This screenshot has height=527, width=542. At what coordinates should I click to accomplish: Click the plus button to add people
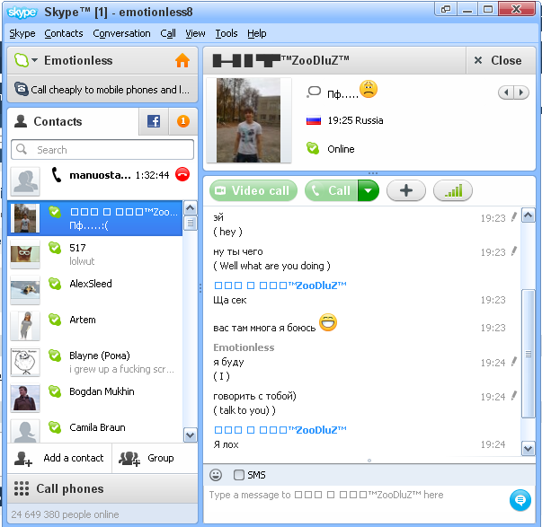point(406,190)
